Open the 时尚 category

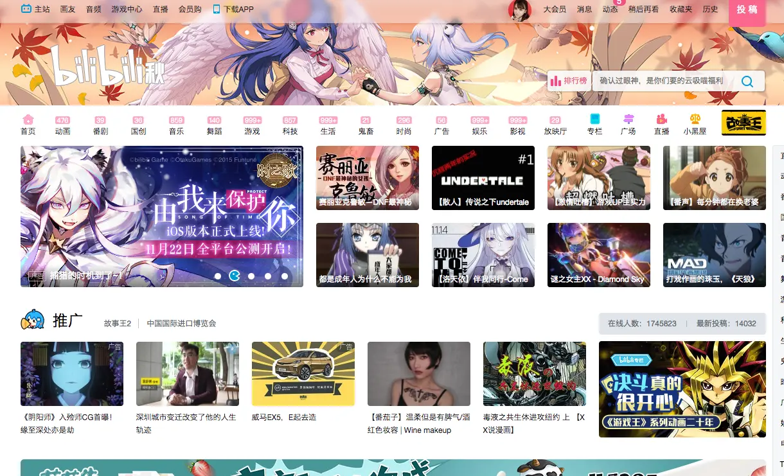tap(404, 126)
